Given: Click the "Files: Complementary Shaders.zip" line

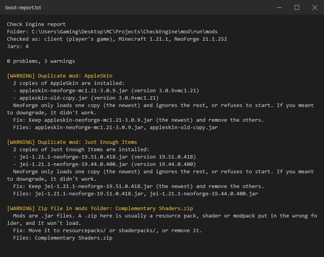Looking at the screenshot, I should tap(63, 238).
